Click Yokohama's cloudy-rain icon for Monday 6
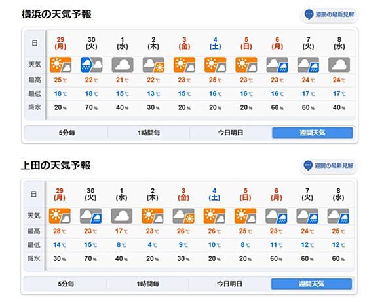The width and height of the screenshot is (384, 302). [x=277, y=65]
